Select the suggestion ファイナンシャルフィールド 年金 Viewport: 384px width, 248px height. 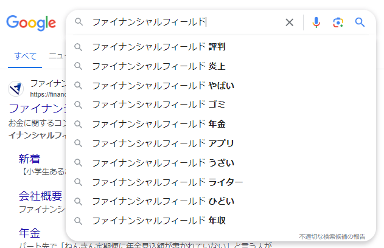[x=221, y=124]
